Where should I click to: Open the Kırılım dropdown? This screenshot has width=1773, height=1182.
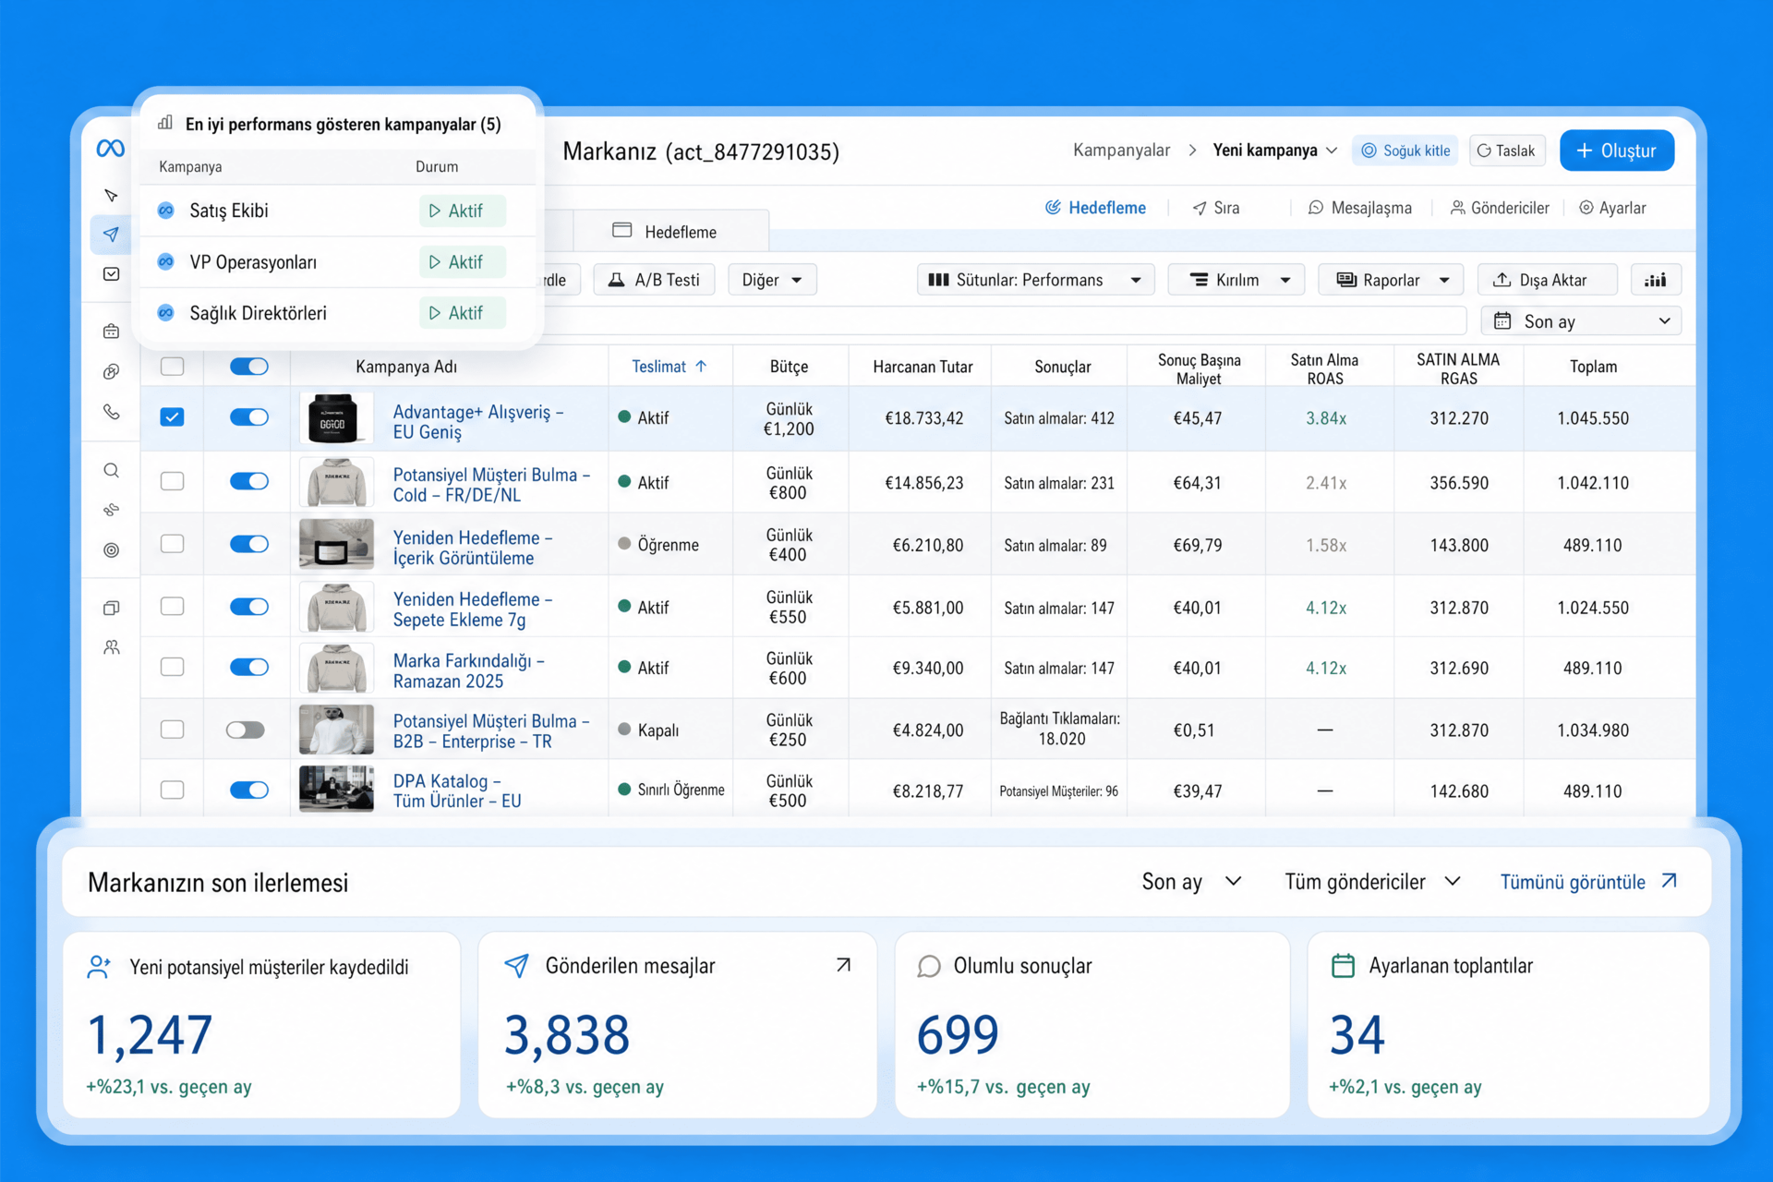pyautogui.click(x=1236, y=280)
